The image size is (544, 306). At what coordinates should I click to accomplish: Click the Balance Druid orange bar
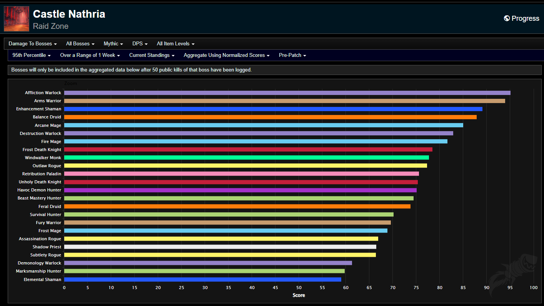270,117
